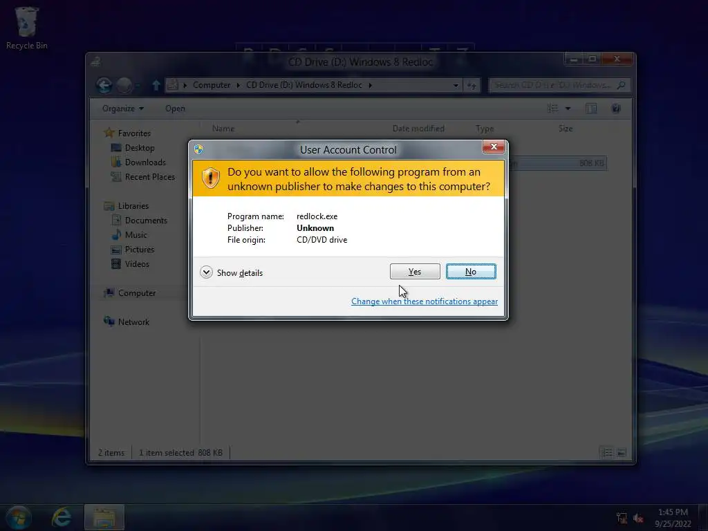Select Desktop under Favorites
Image resolution: width=708 pixels, height=531 pixels.
[140, 148]
